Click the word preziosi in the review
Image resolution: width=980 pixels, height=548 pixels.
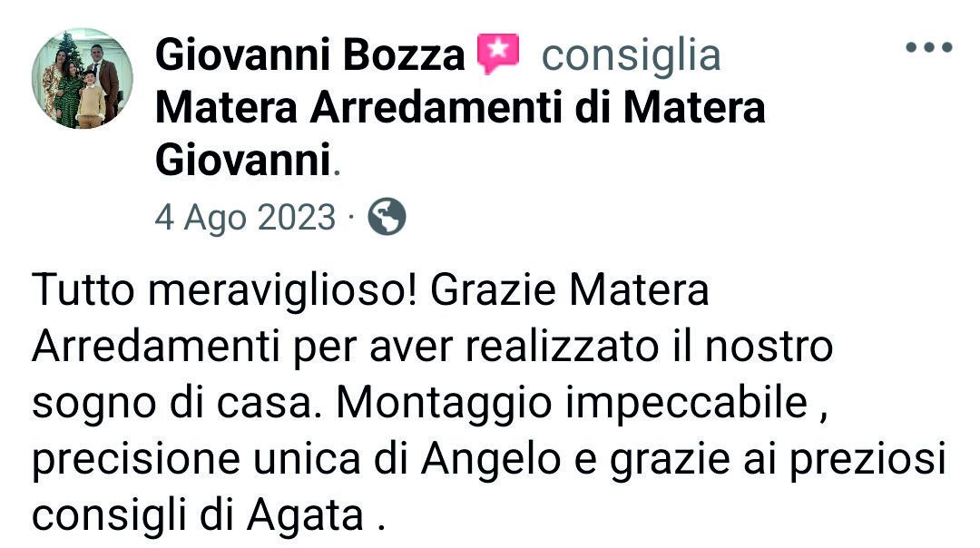867,460
